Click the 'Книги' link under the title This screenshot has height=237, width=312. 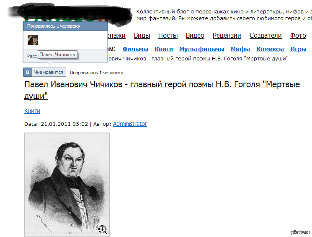tap(32, 111)
